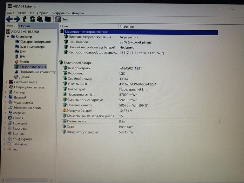Select the Швидкість розрядки row

coord(98,132)
